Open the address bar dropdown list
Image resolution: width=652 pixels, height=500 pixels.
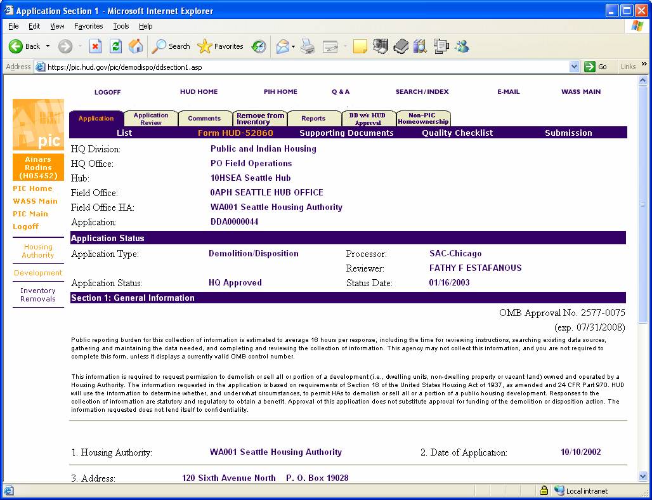pyautogui.click(x=574, y=67)
